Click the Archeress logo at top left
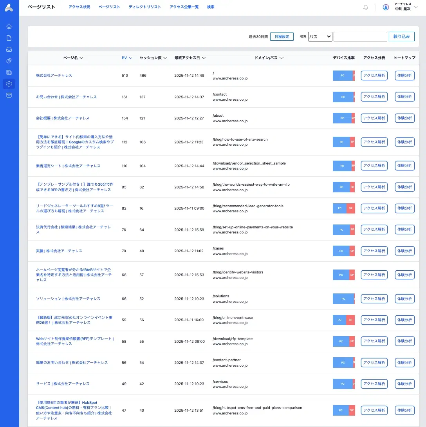This screenshot has height=427, width=426. (9, 7)
